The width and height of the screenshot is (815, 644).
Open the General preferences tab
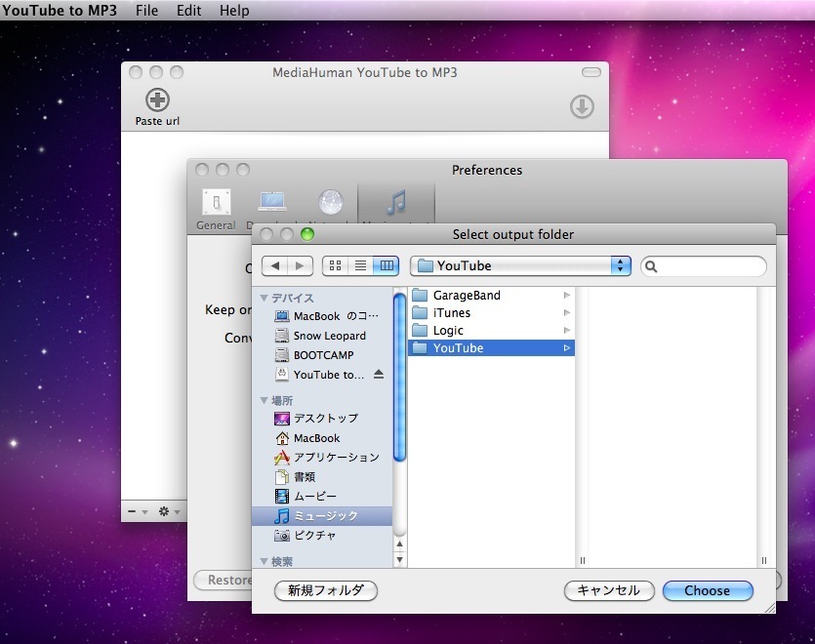point(216,203)
